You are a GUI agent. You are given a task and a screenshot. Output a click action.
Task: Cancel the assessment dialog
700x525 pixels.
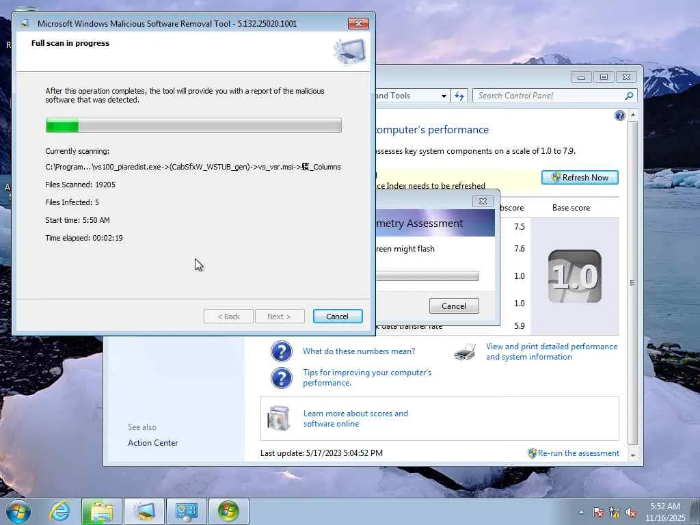pos(454,306)
